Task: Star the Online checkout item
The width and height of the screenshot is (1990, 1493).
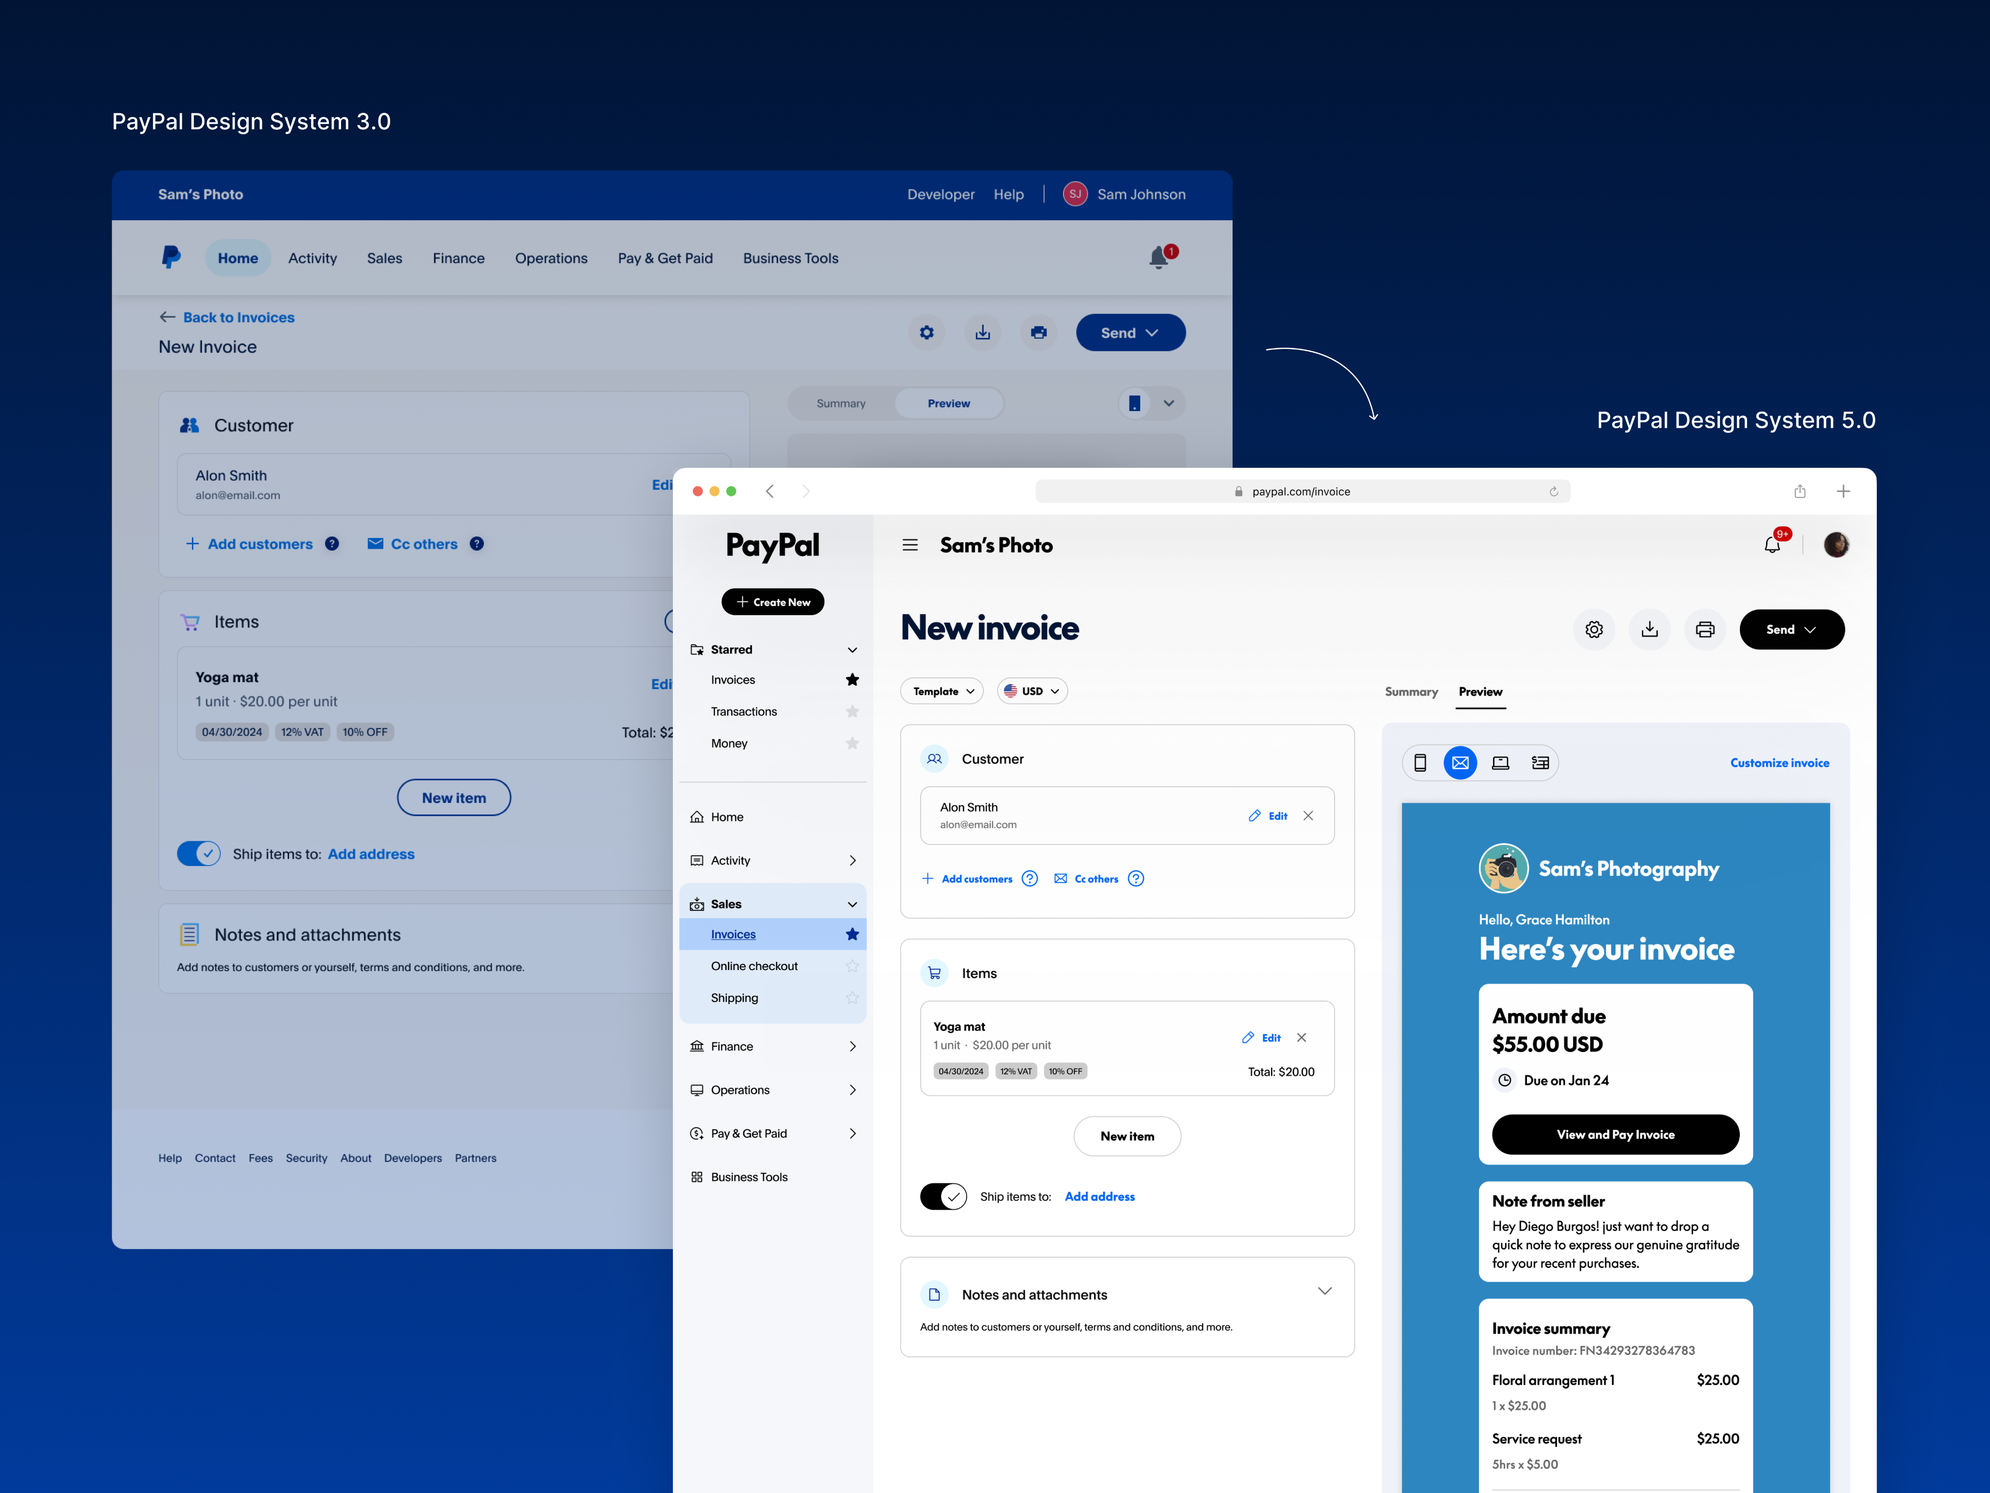Action: (x=852, y=966)
